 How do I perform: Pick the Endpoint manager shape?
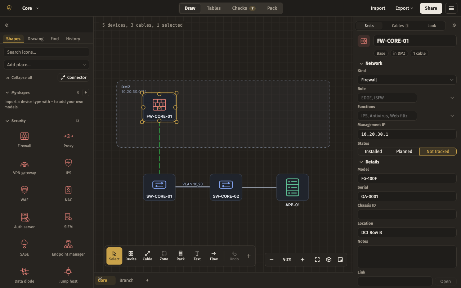tap(68, 248)
